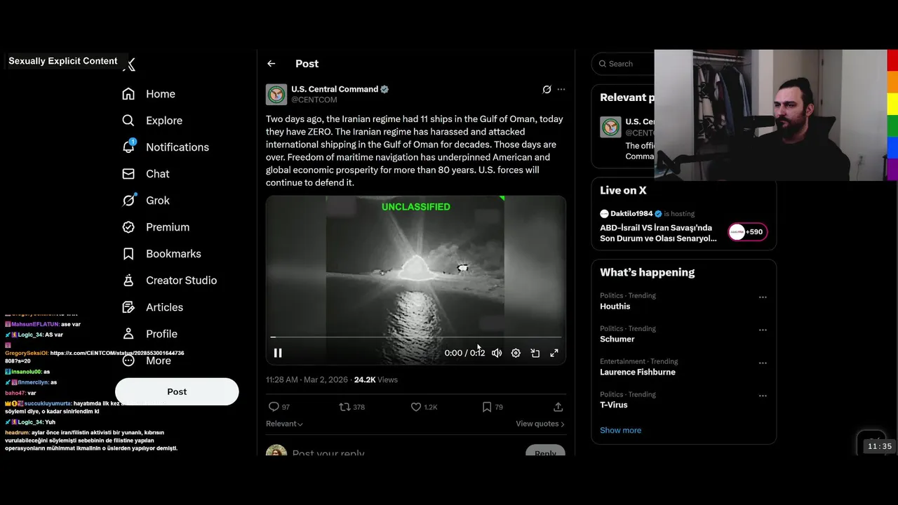The height and width of the screenshot is (505, 898).
Task: Click the Notifications bell icon
Action: (128, 147)
